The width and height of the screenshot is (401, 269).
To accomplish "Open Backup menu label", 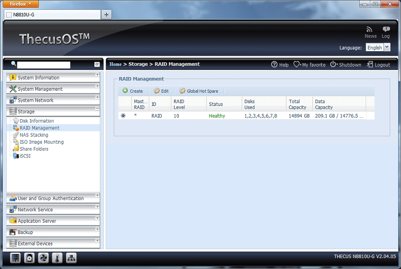I will (x=25, y=232).
